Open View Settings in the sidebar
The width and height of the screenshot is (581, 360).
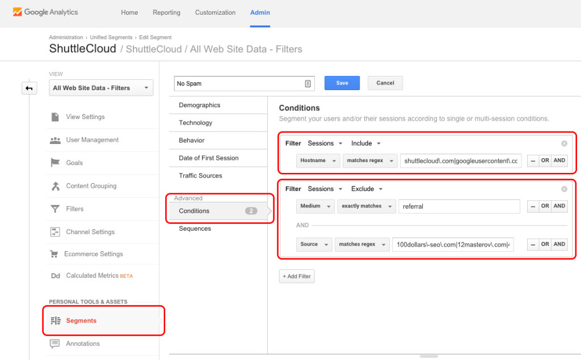85,117
